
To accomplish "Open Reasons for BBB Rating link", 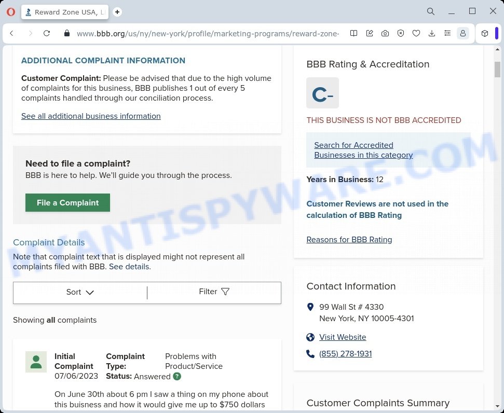I will click(349, 240).
